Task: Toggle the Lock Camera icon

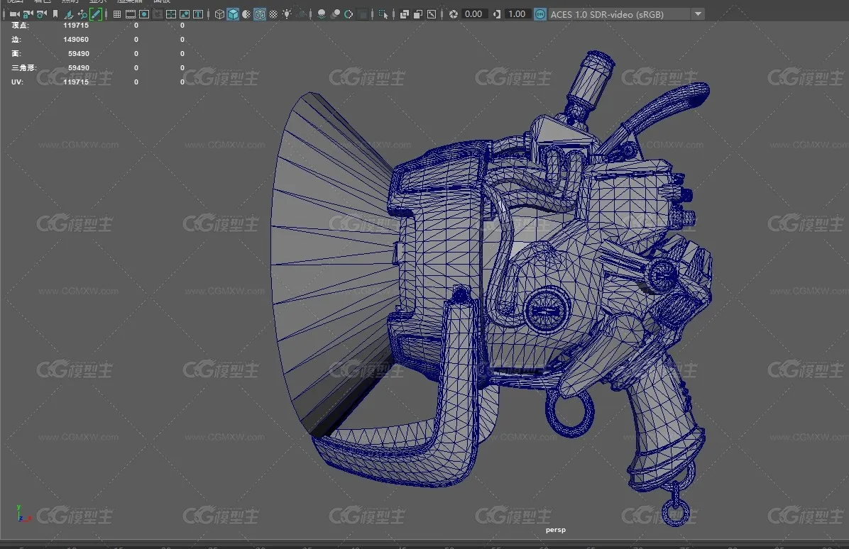Action: pos(28,14)
